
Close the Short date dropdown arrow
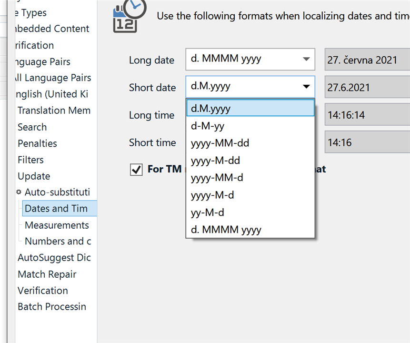pyautogui.click(x=306, y=87)
